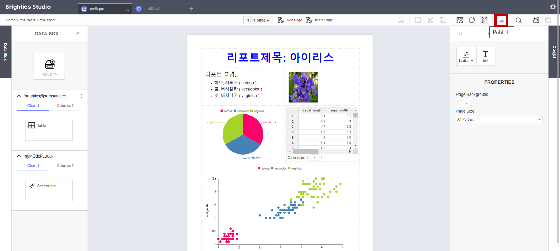560x251 pixels.
Task: Click Add Page button
Action: [290, 20]
